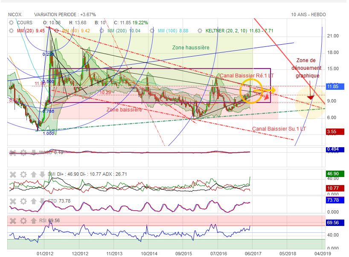Click the red 3.55 price tag
Screen dimensions: 349x257
335,131
